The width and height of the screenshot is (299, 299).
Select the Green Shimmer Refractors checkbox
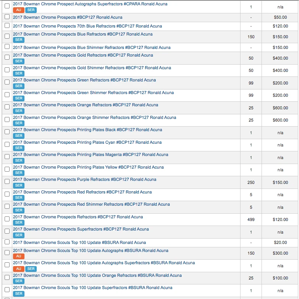click(7, 94)
